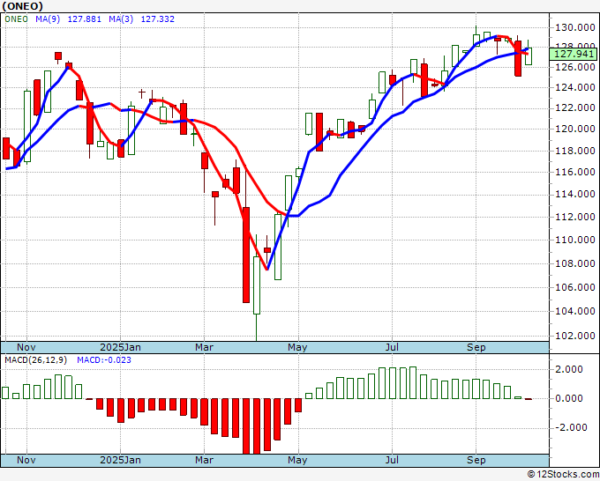The image size is (600, 481).
Task: Open the 12Stocks.com copyright link
Action: point(563,475)
